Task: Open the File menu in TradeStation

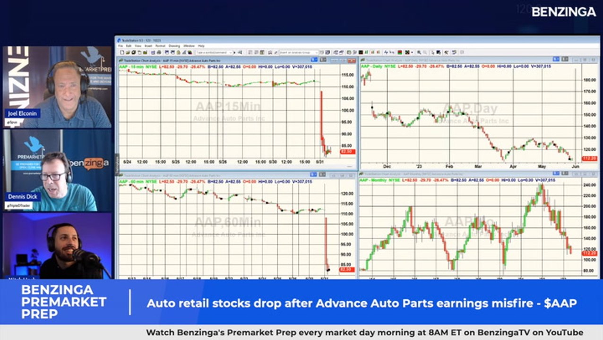Action: (121, 46)
